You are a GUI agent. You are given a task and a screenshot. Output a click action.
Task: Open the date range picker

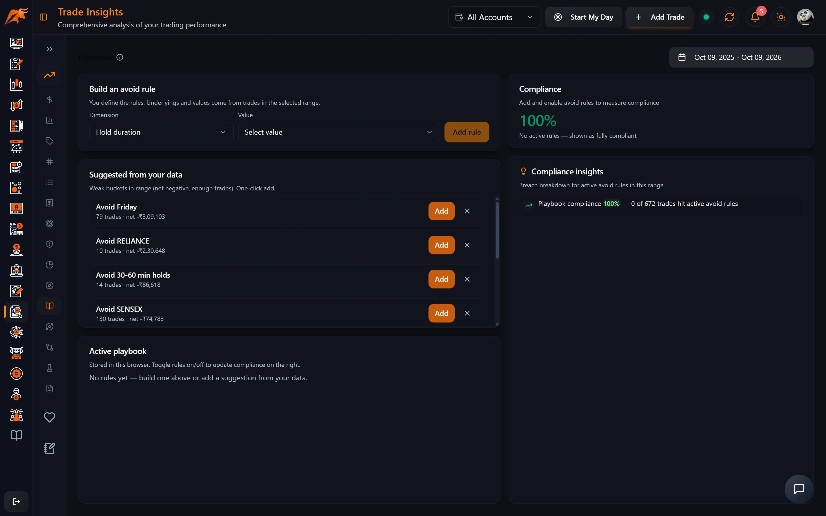click(x=741, y=57)
